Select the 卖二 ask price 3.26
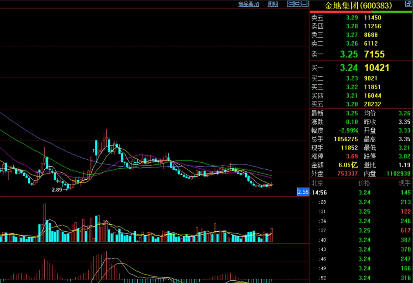413x283 pixels. [352, 44]
